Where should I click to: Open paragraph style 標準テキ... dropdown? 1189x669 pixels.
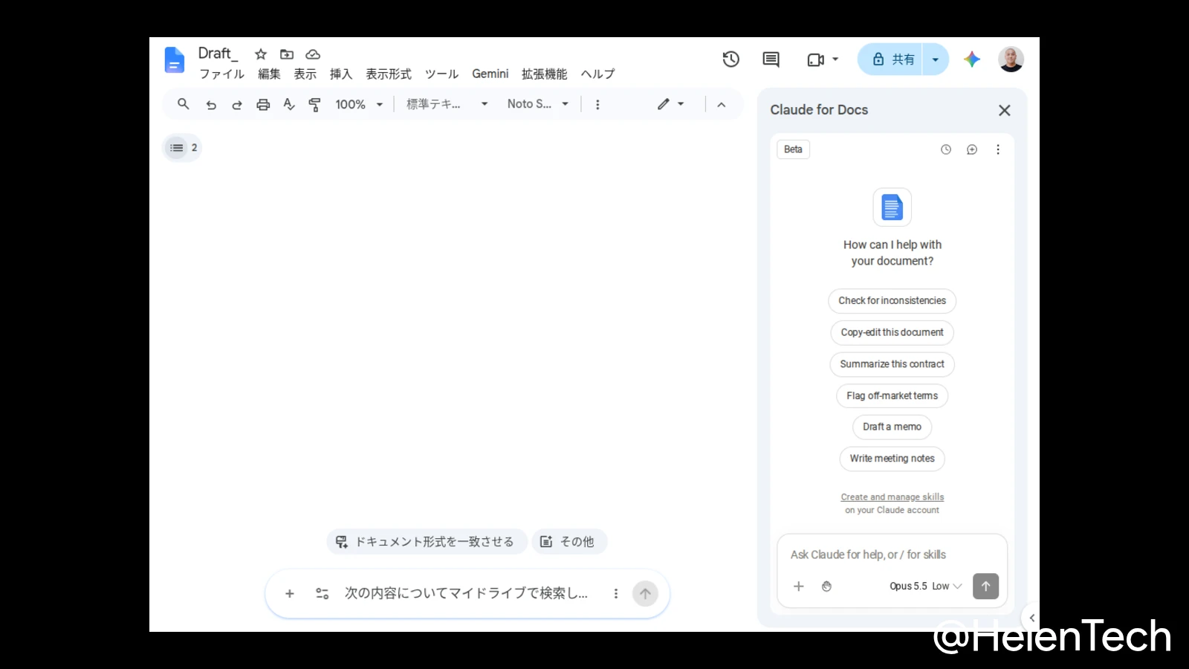447,105
